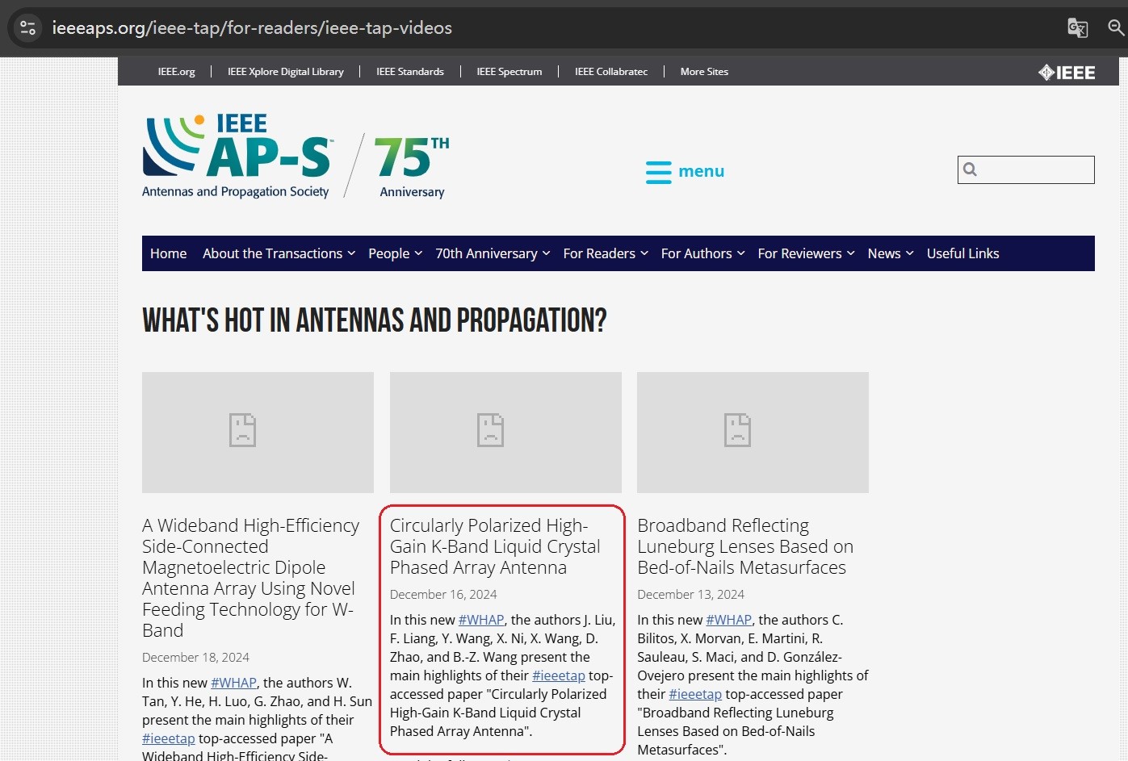This screenshot has width=1128, height=761.
Task: Click the IEEE AP-S society logo
Action: tap(237, 157)
